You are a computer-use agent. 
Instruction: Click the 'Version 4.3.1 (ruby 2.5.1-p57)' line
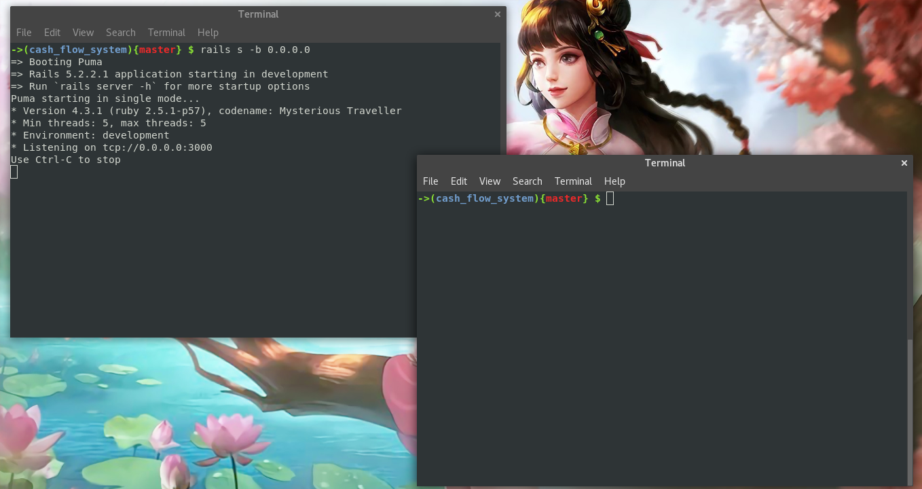click(206, 111)
